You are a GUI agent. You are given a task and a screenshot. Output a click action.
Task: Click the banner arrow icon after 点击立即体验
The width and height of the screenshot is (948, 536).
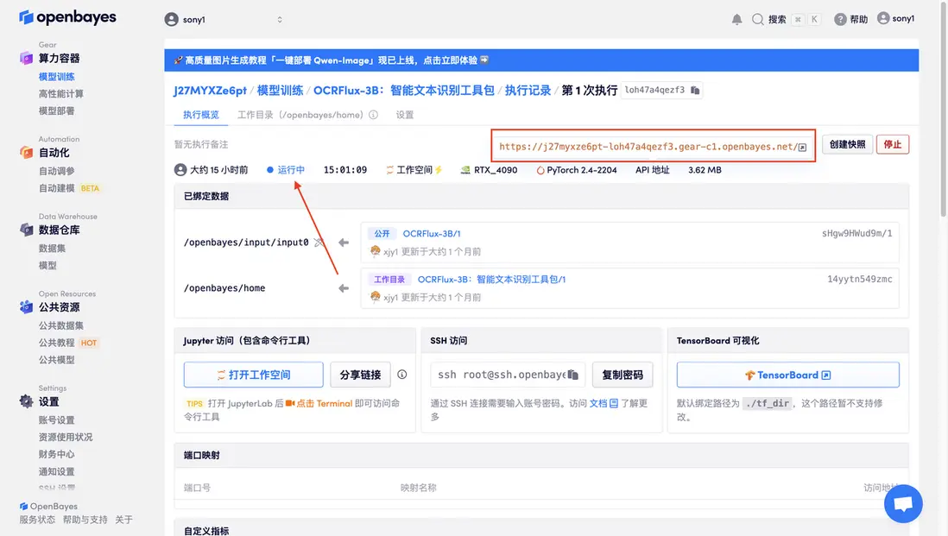click(x=484, y=60)
